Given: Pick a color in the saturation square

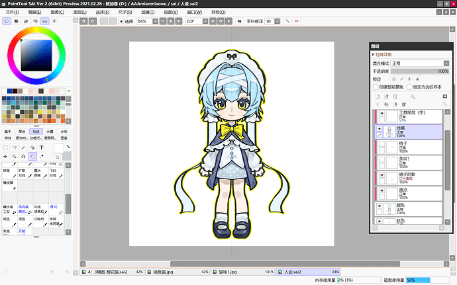Looking at the screenshot, I should click(x=36, y=56).
